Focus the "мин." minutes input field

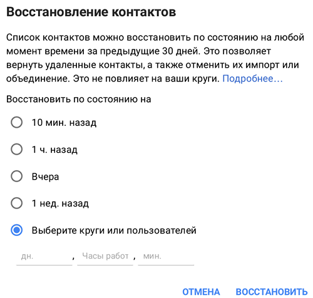[166, 257]
